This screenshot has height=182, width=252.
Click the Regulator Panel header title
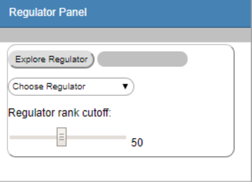click(x=48, y=13)
